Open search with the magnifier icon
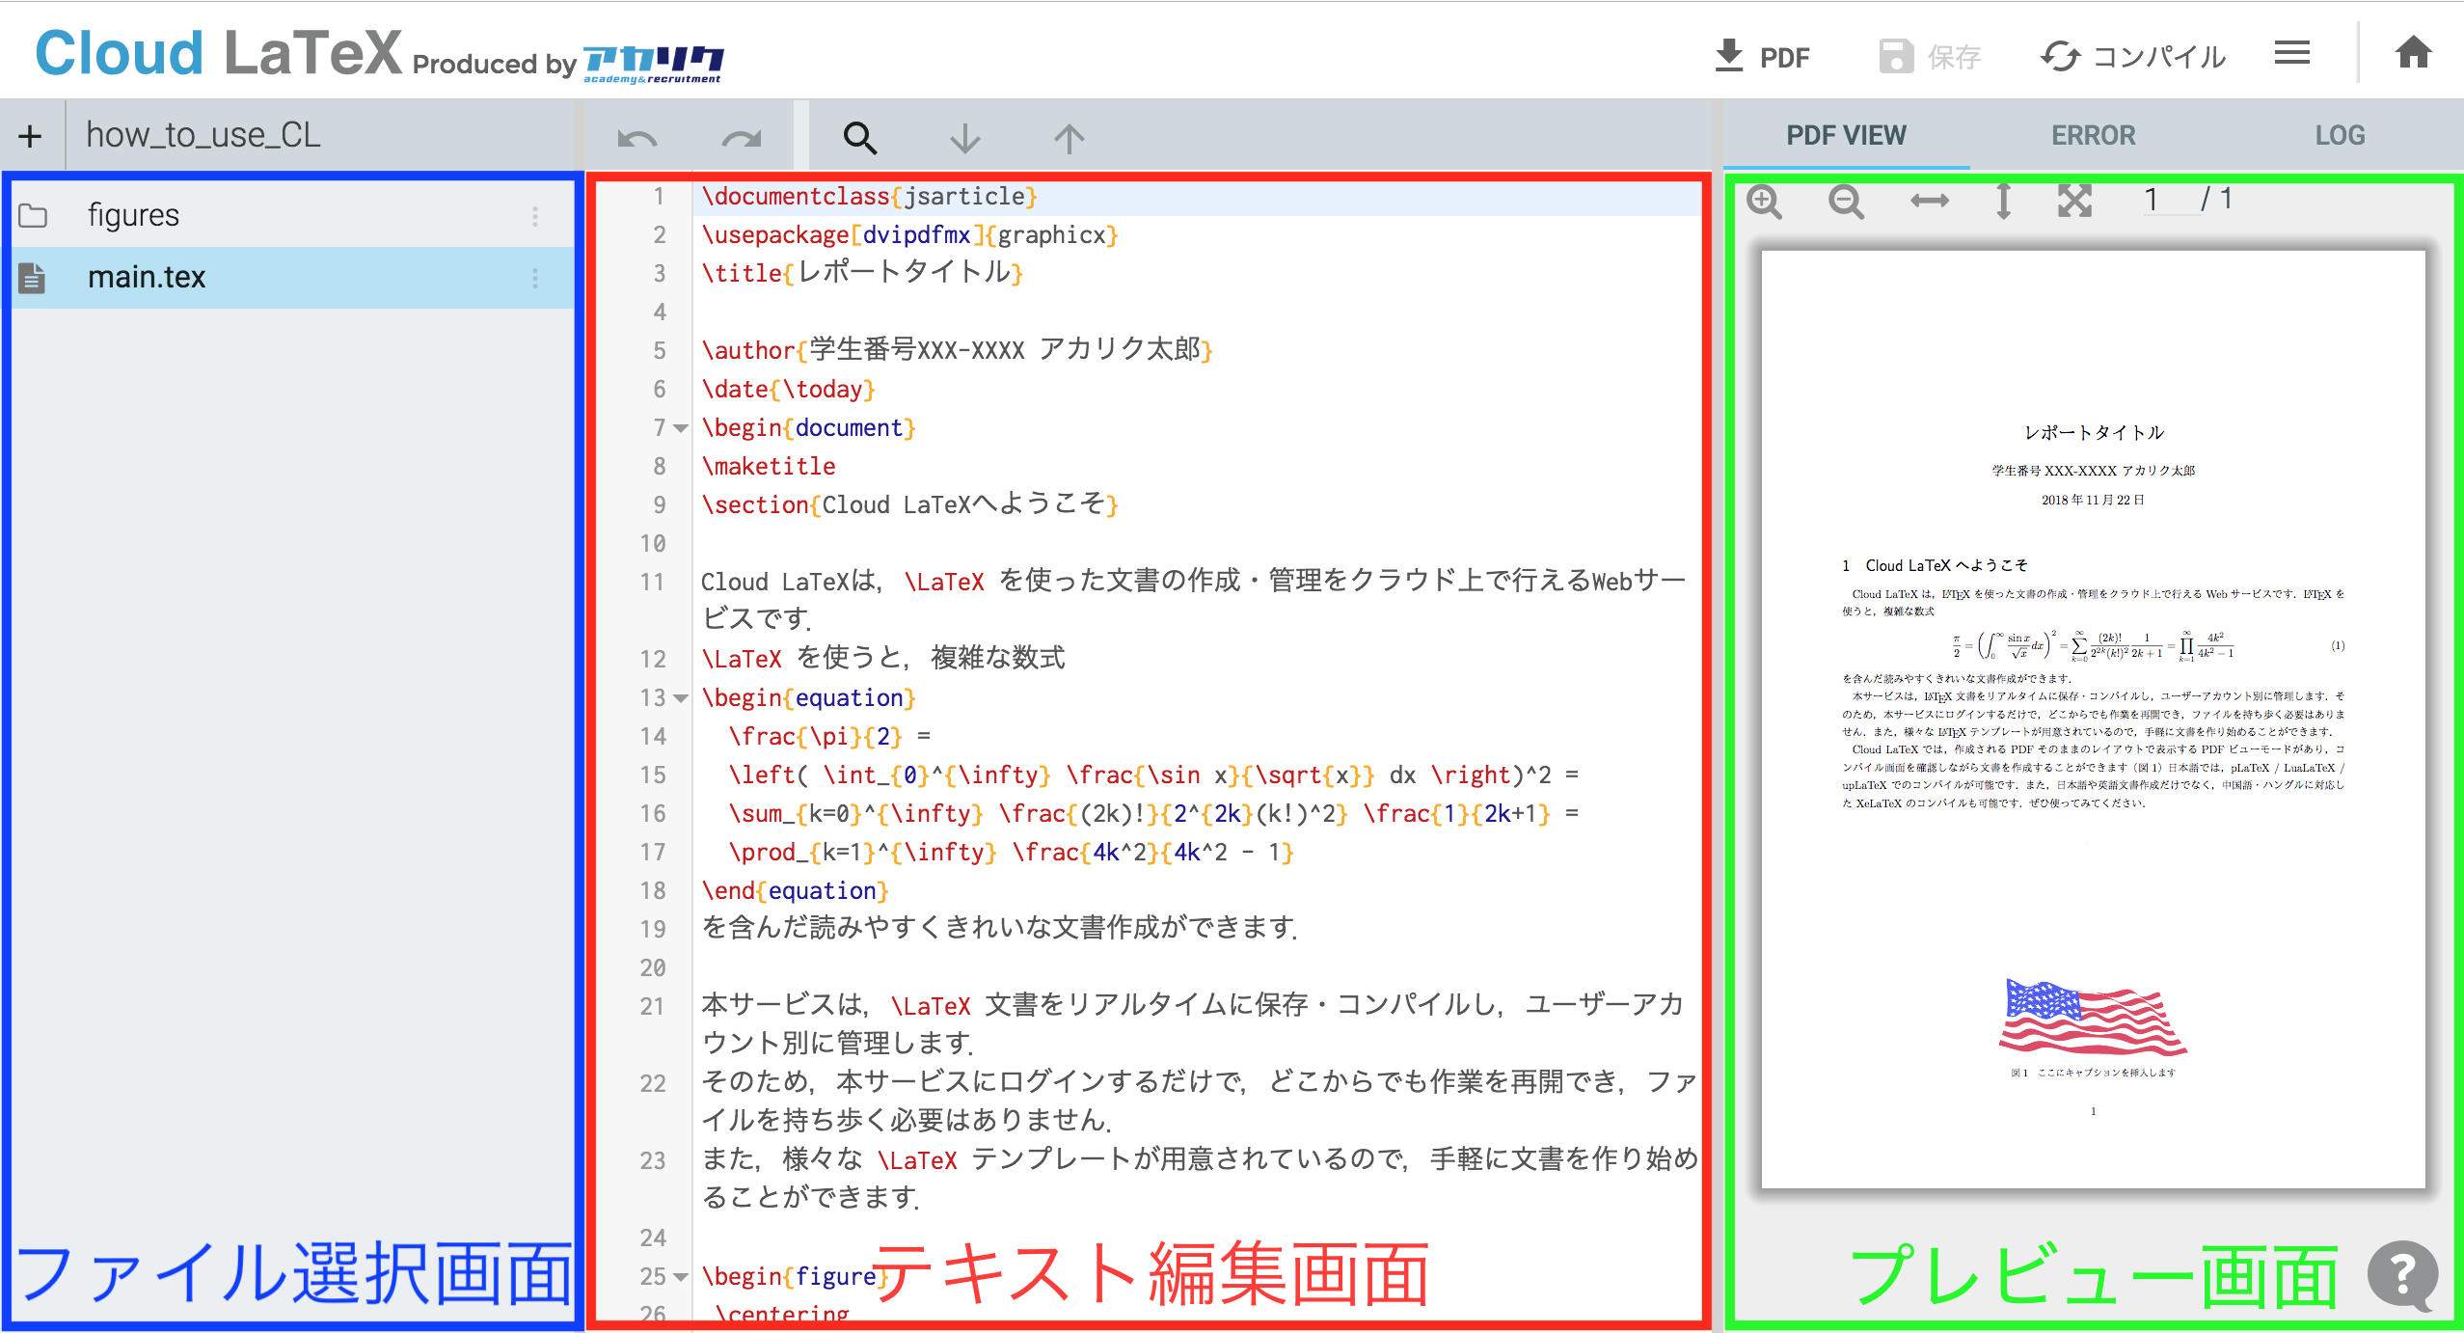This screenshot has height=1333, width=2464. [859, 138]
